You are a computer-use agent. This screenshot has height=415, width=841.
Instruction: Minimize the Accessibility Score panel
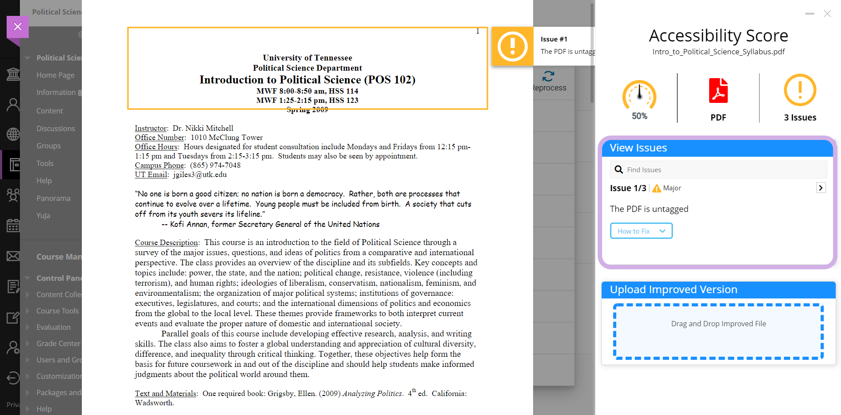pyautogui.click(x=810, y=14)
